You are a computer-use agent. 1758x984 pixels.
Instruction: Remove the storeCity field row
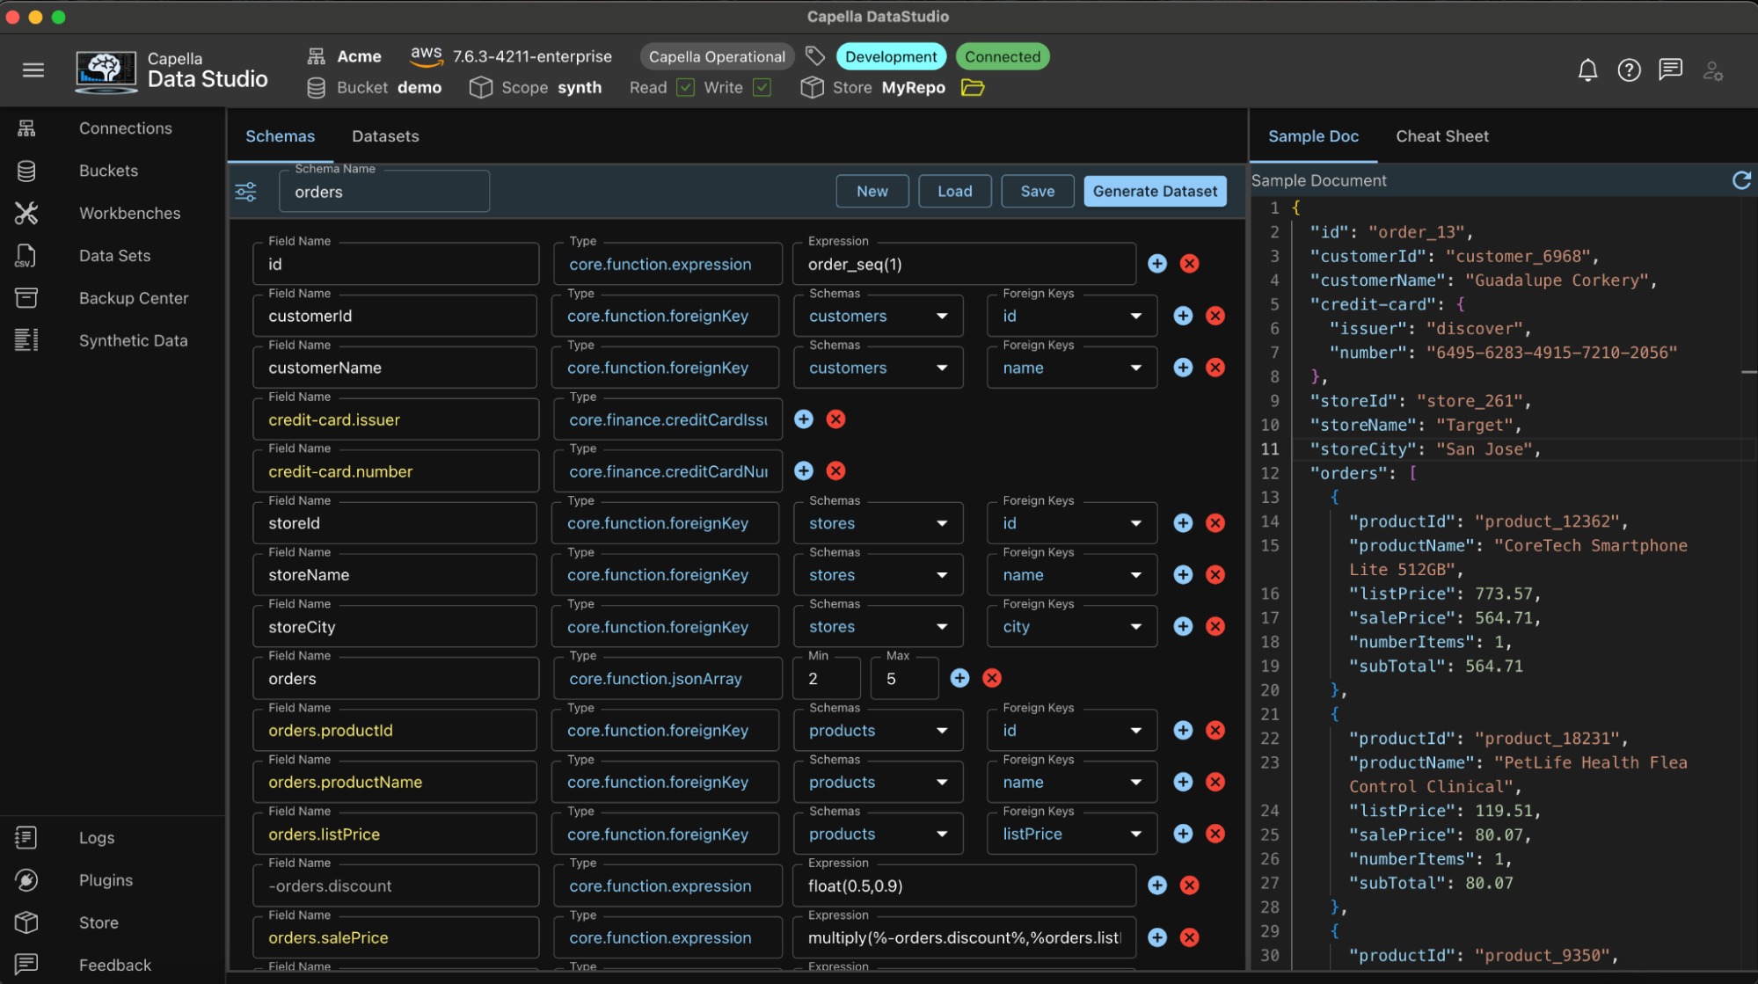click(x=1215, y=626)
